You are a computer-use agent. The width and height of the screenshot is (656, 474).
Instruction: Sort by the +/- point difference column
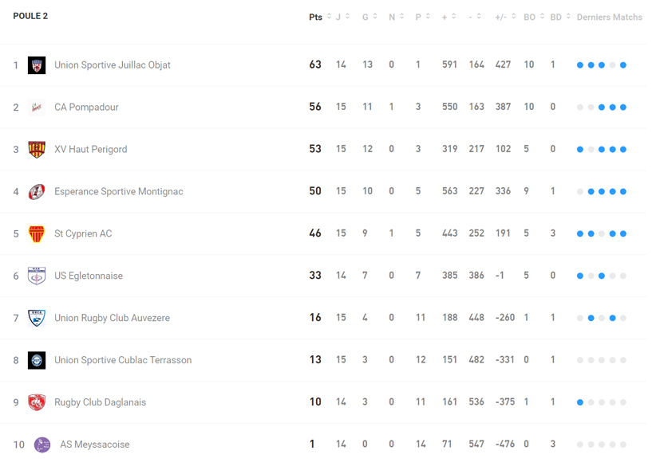click(x=505, y=17)
